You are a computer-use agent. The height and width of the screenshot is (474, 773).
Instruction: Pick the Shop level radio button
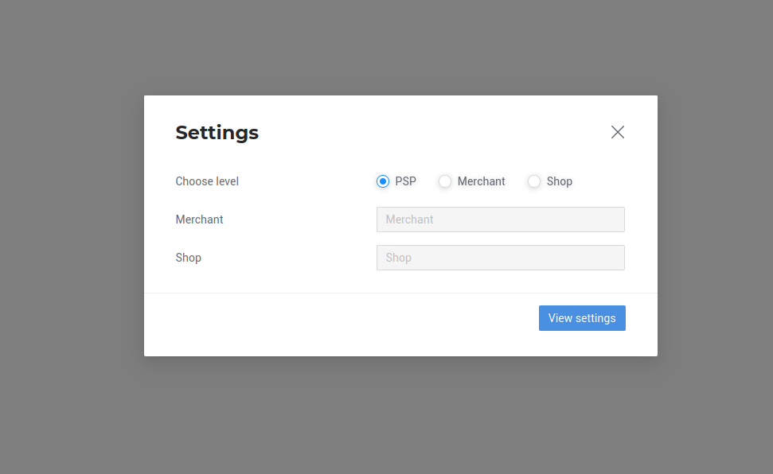pyautogui.click(x=534, y=181)
